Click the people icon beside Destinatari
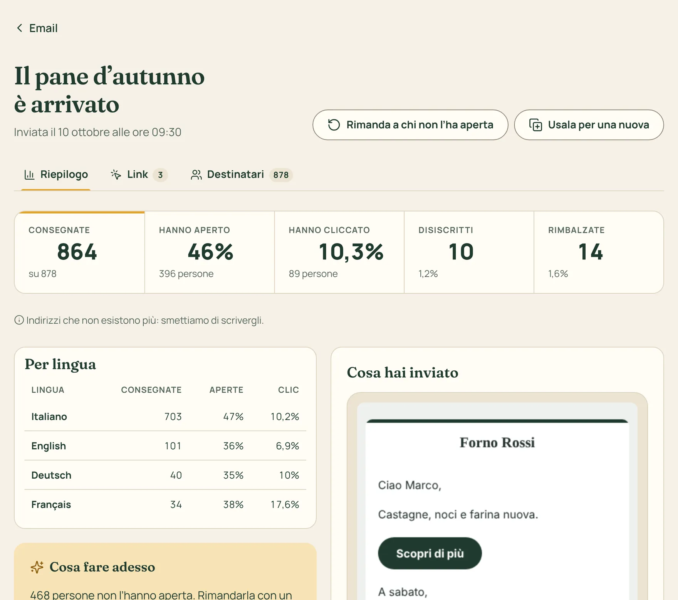Viewport: 678px width, 600px height. 196,175
